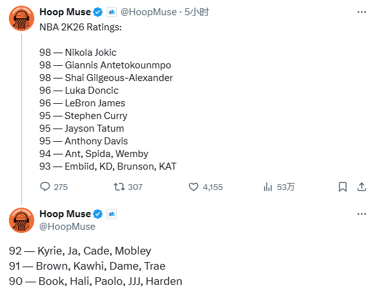This screenshot has width=377, height=295.
Task: Open the first tweet's three-dot more menu
Action: tap(361, 12)
